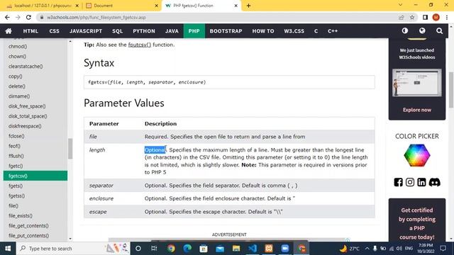The width and height of the screenshot is (454, 255).
Task: Follow the fputcsv() link
Action: pos(140,45)
